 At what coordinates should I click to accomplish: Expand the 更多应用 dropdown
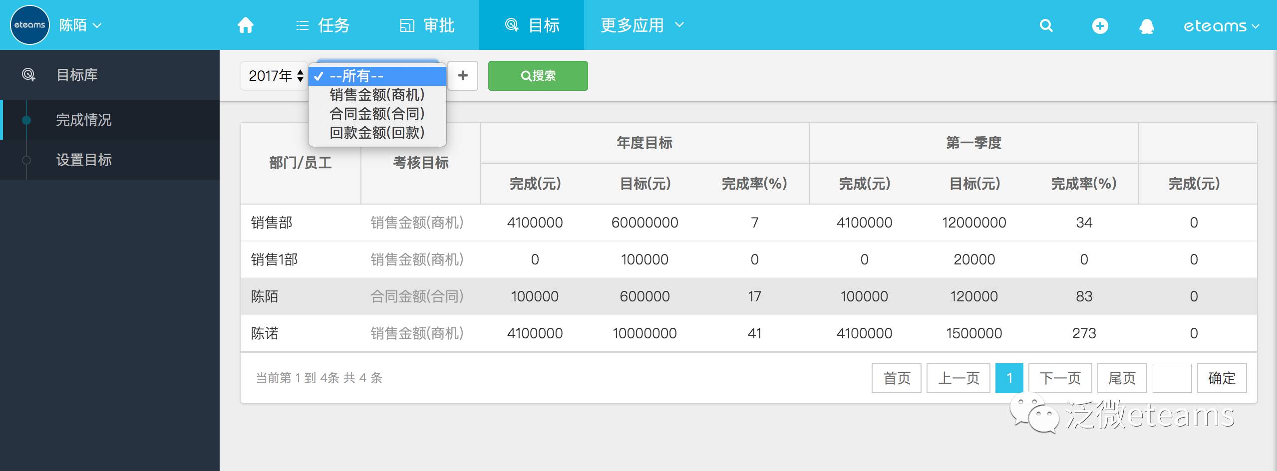[x=642, y=25]
